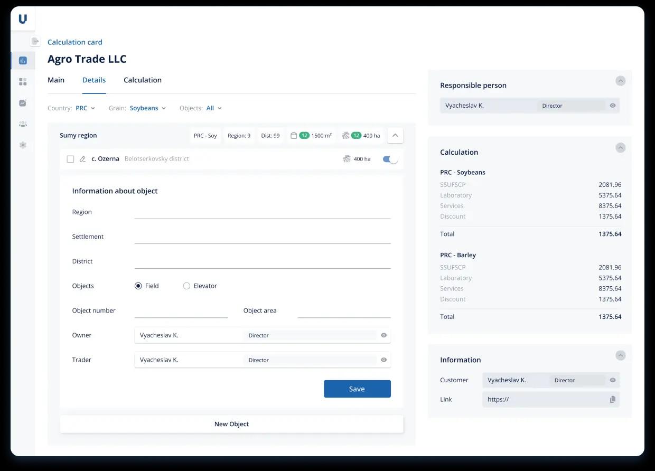Click the Object number input field
The image size is (655, 471).
coord(181,311)
